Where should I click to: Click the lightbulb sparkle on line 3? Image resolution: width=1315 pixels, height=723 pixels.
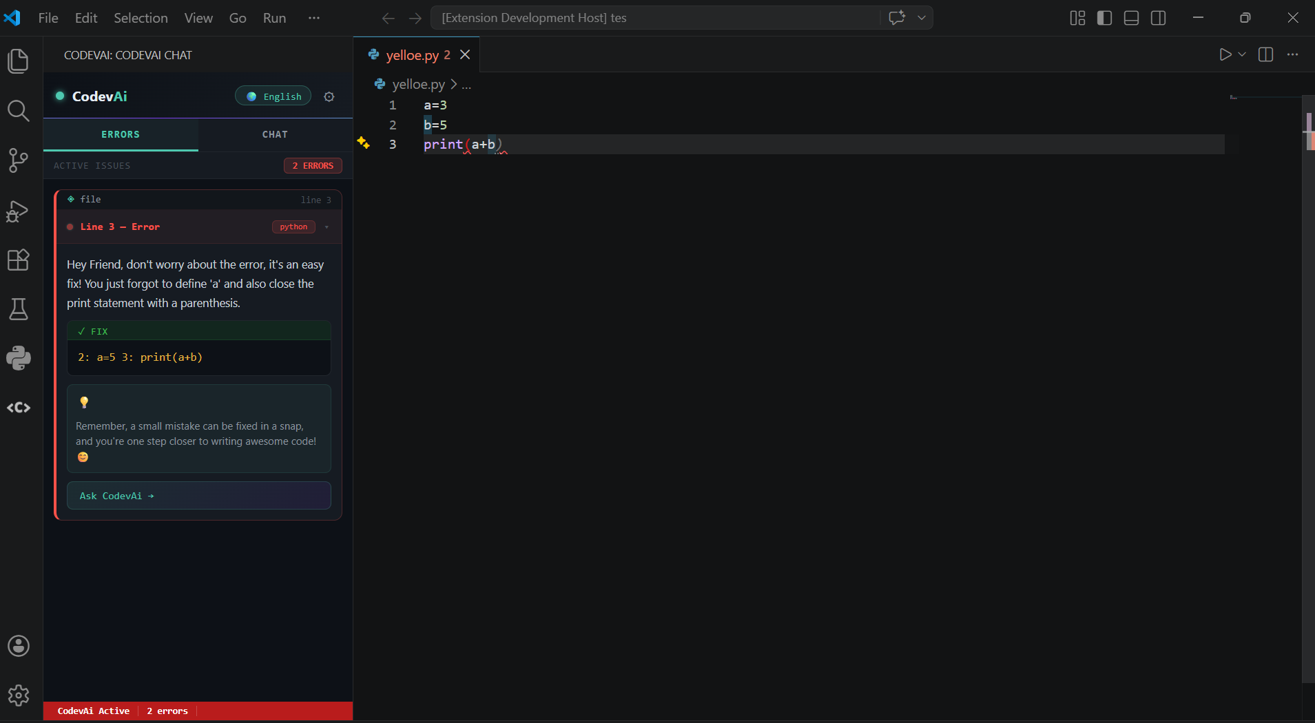click(x=364, y=143)
